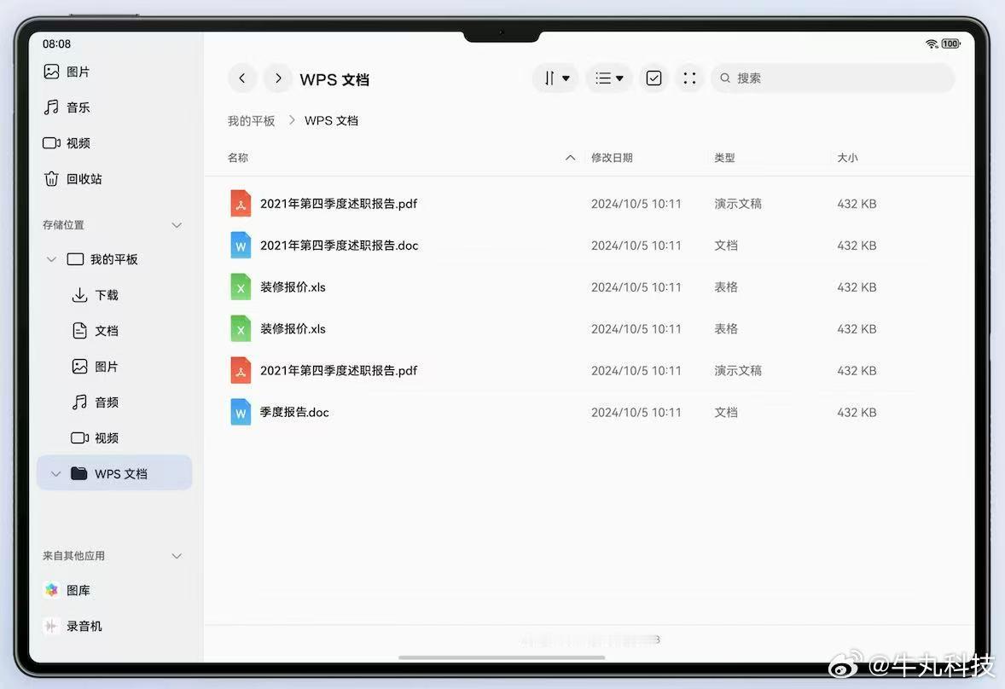Enable multi-select checkbox mode in toolbar
Viewport: 1005px width, 689px height.
pyautogui.click(x=654, y=78)
